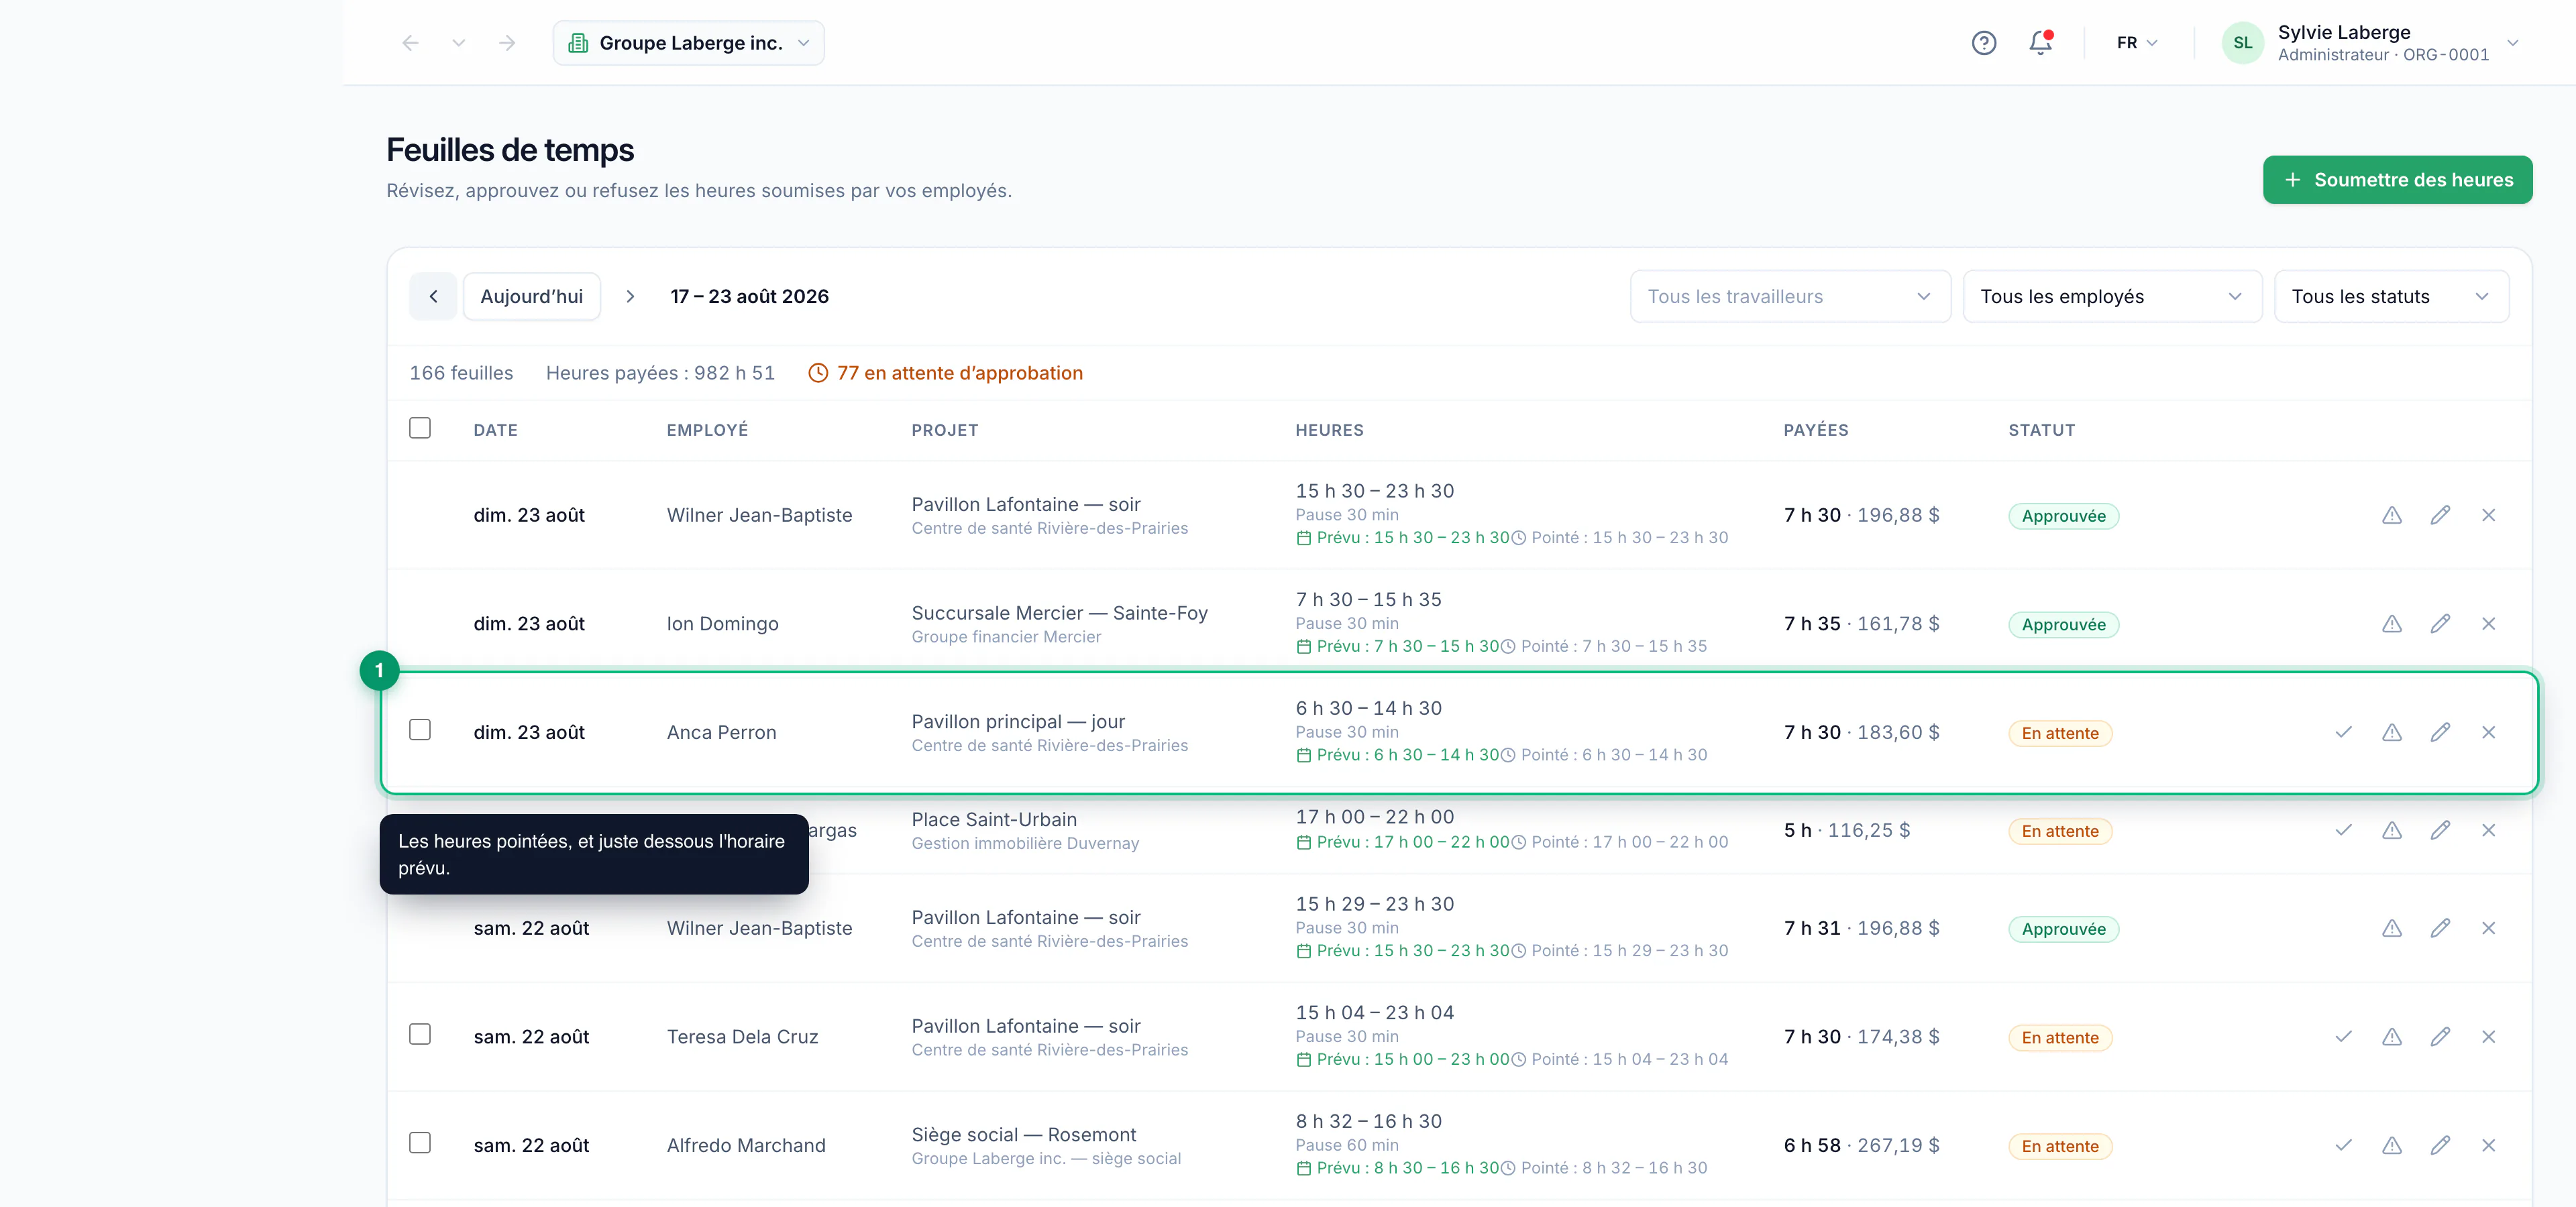Expand the Sylvie Laberge account menu
This screenshot has width=2576, height=1207.
pos(2512,43)
